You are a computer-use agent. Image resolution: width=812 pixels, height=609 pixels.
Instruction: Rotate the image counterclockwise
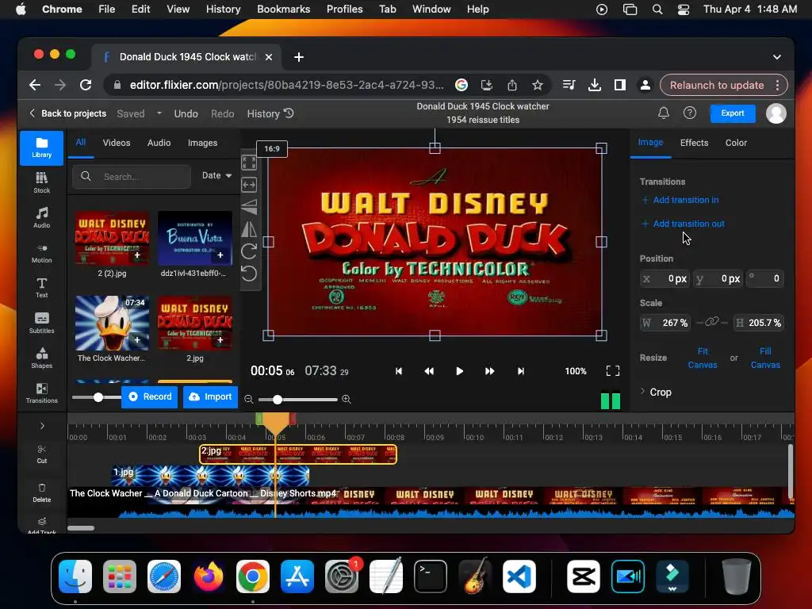[x=249, y=274]
